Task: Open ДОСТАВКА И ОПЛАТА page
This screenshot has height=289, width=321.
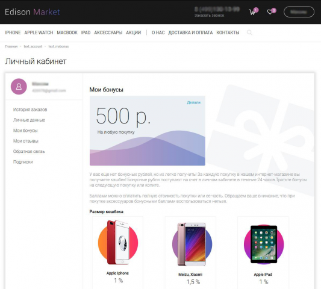Action: 190,33
